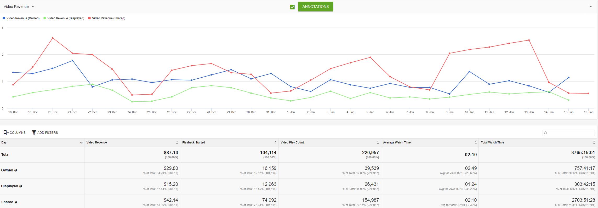This screenshot has width=598, height=208.
Task: Sort by Playback Started column arrows
Action: click(275, 143)
